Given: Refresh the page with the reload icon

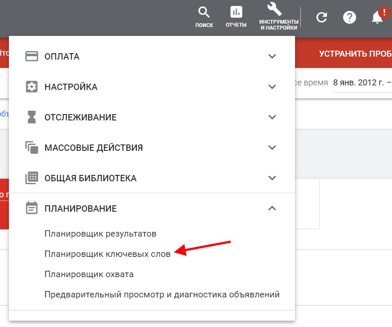Looking at the screenshot, I should pyautogui.click(x=321, y=18).
